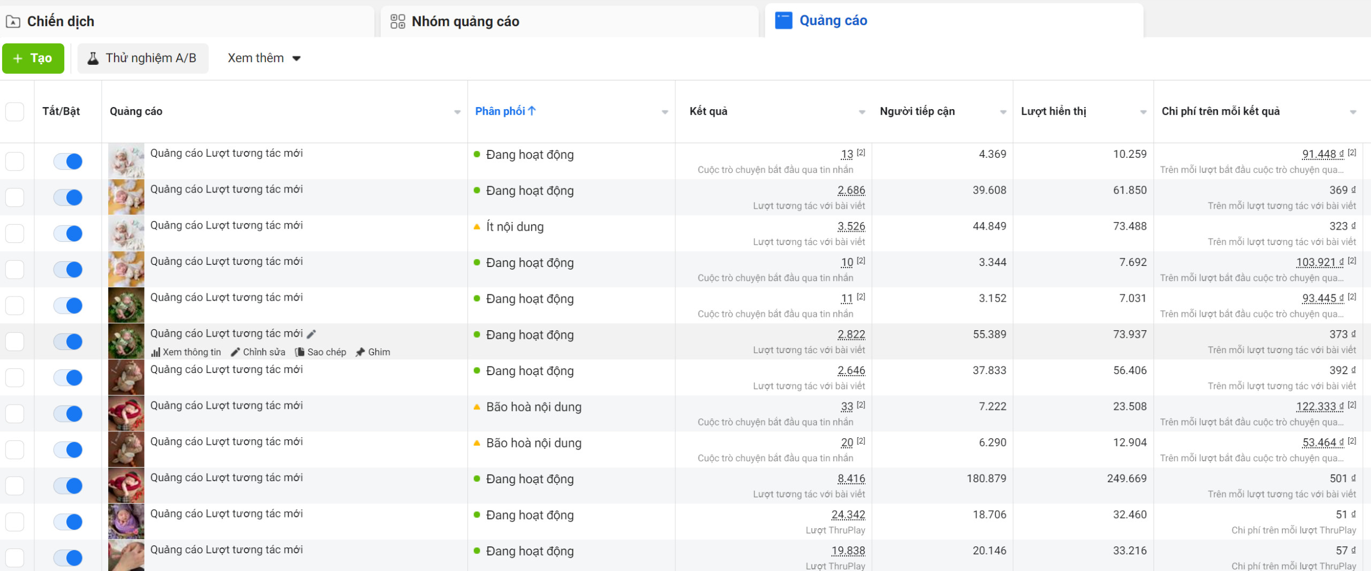Viewport: 1371px width, 571px height.
Task: Open the Nhóm quảng cáo tab
Action: tap(569, 21)
